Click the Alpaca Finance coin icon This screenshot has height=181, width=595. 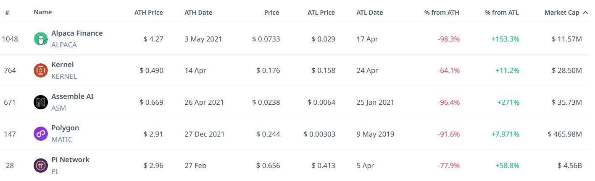click(x=41, y=39)
